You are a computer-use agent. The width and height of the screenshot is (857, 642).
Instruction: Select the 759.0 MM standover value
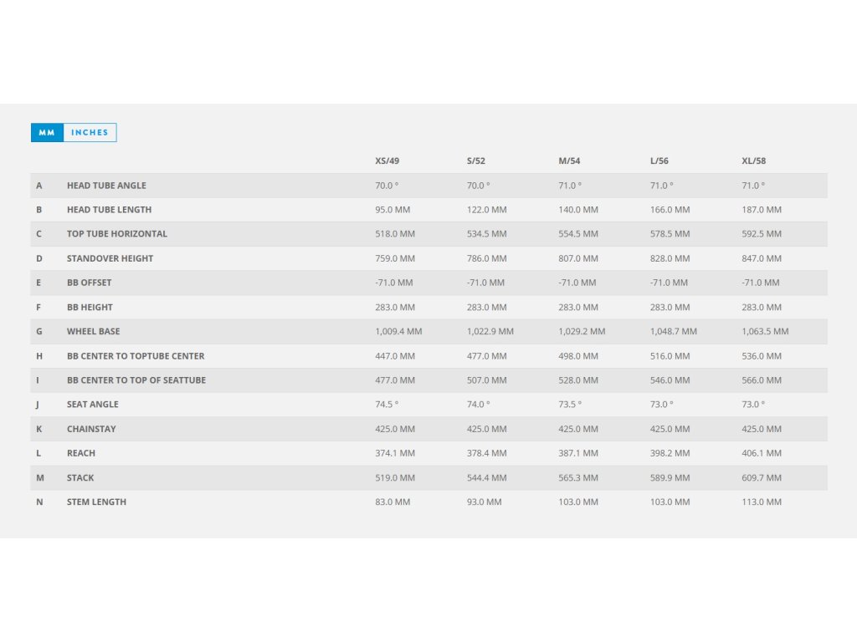[395, 258]
